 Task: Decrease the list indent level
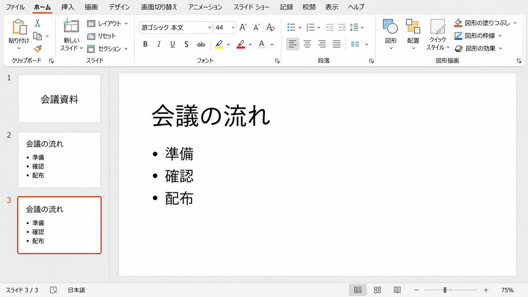[329, 27]
